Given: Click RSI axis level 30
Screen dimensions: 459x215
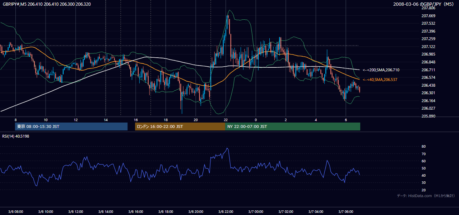Looking at the screenshot, I should click(423, 183).
